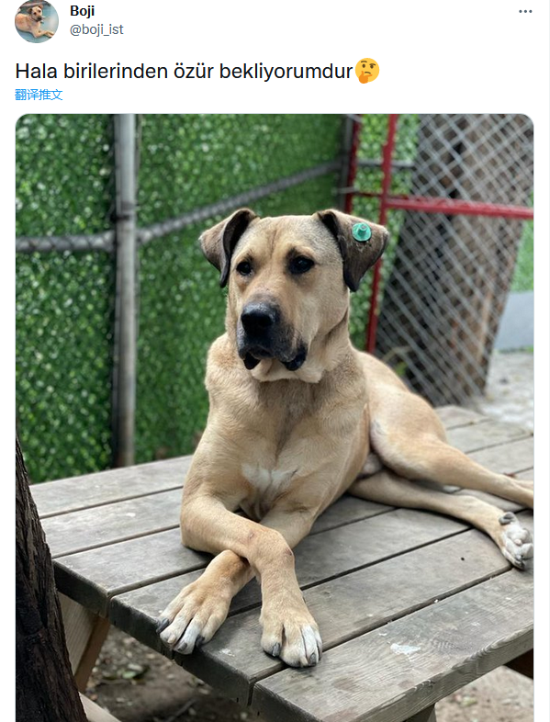Click the word 'özür' in the tweet
This screenshot has width=550, height=722.
[x=194, y=72]
